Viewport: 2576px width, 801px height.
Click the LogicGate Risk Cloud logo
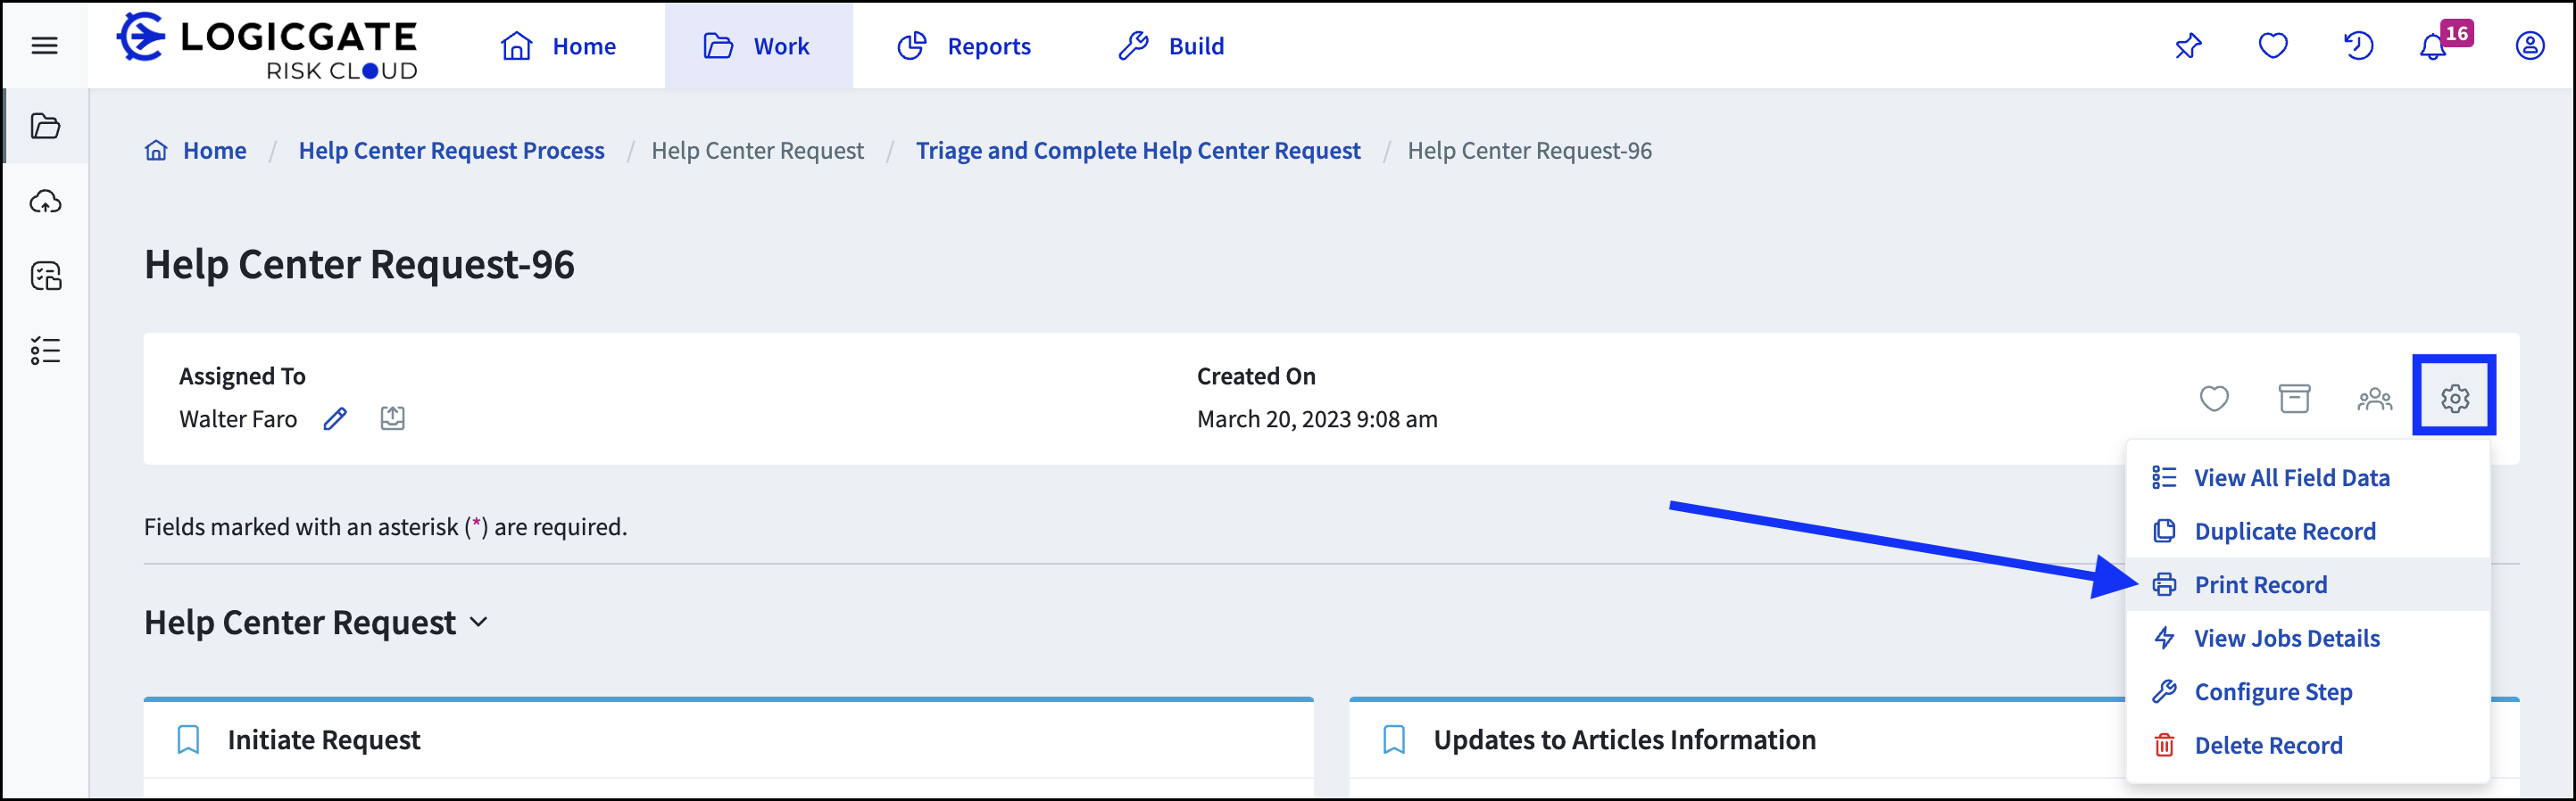[267, 46]
